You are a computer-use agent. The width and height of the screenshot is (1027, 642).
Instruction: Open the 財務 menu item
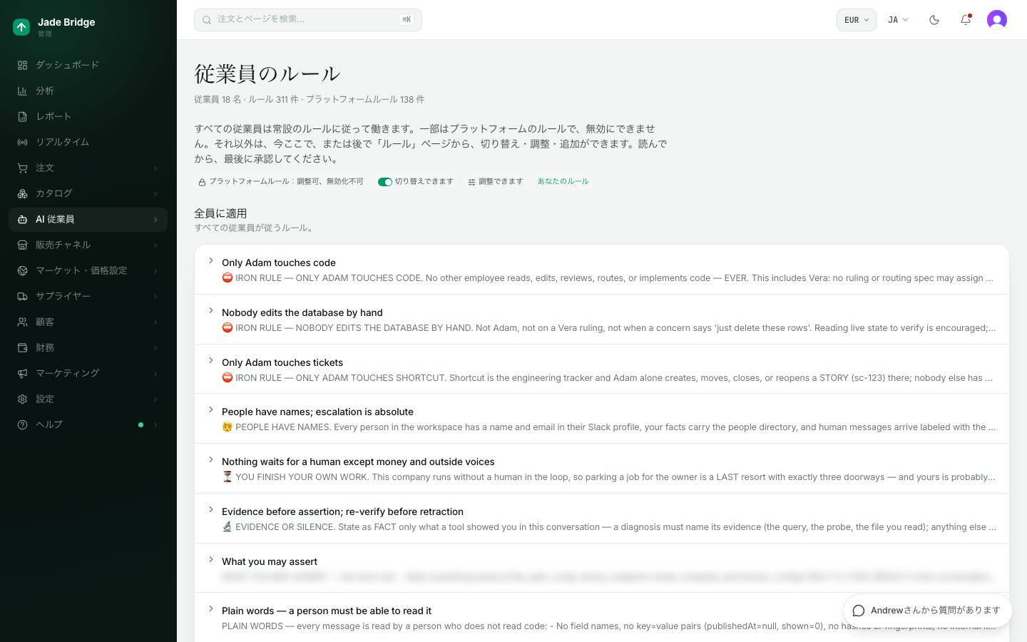(x=88, y=347)
